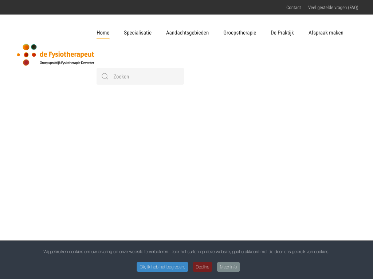The height and width of the screenshot is (279, 373).
Task: Open the Specialisatie menu
Action: [x=138, y=33]
